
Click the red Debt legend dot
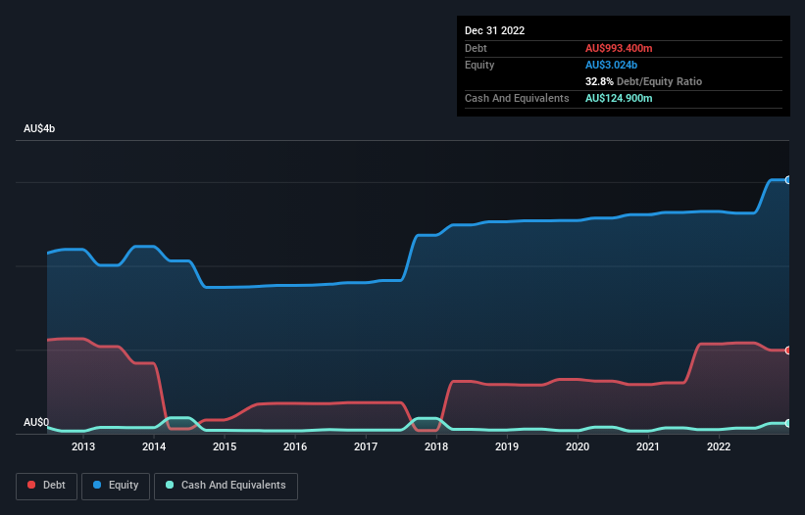coord(31,485)
